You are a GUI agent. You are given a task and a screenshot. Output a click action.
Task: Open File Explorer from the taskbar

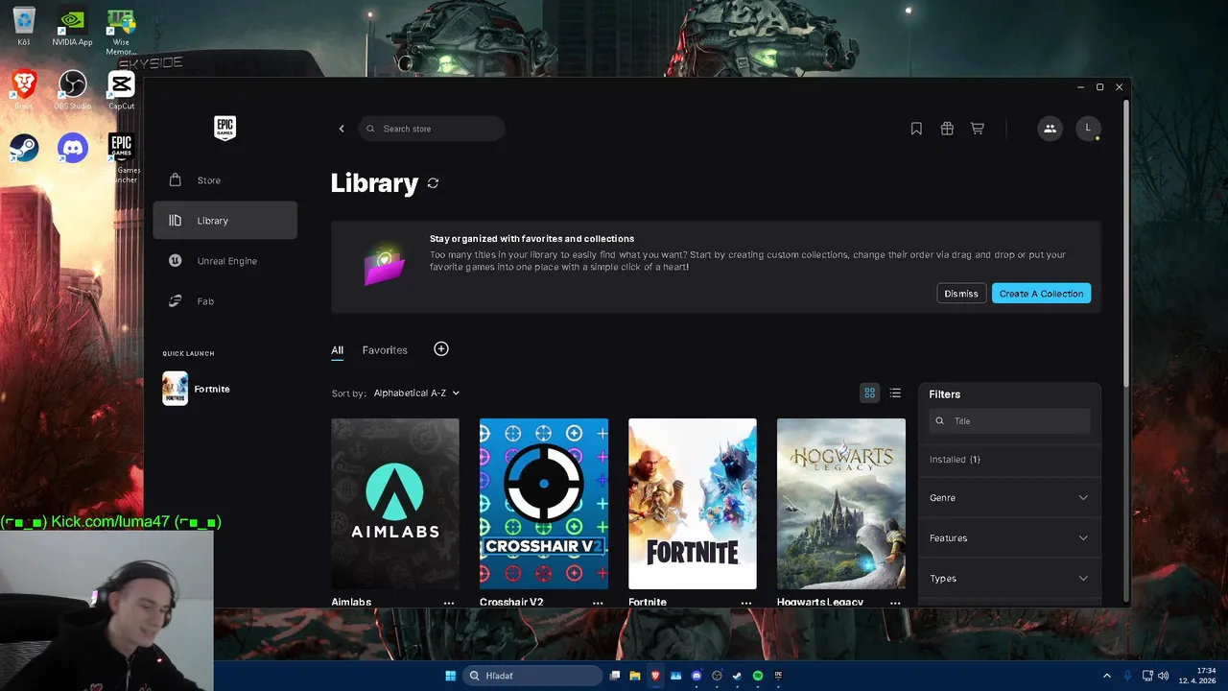pyautogui.click(x=635, y=676)
